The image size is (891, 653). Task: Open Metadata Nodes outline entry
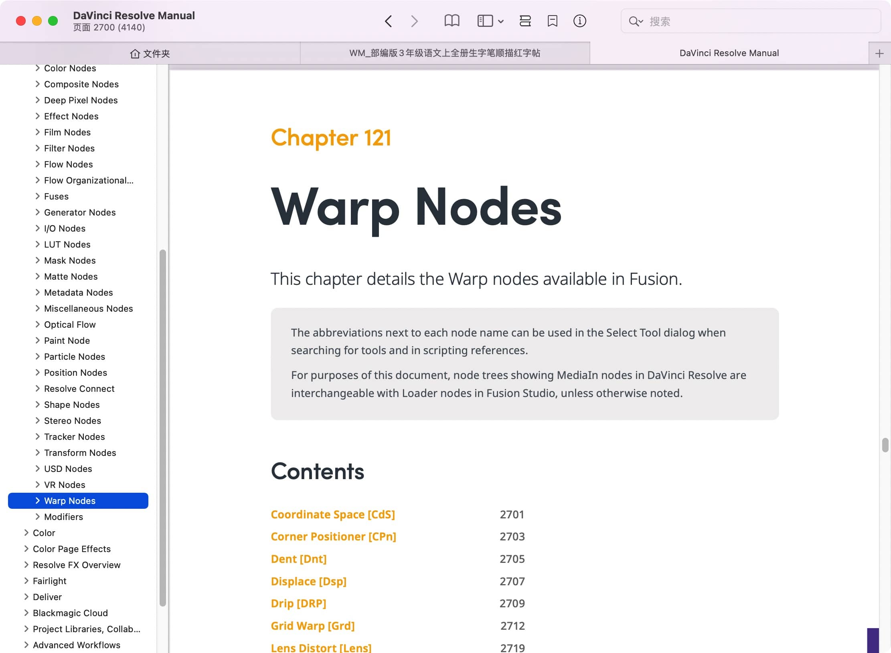(x=78, y=292)
